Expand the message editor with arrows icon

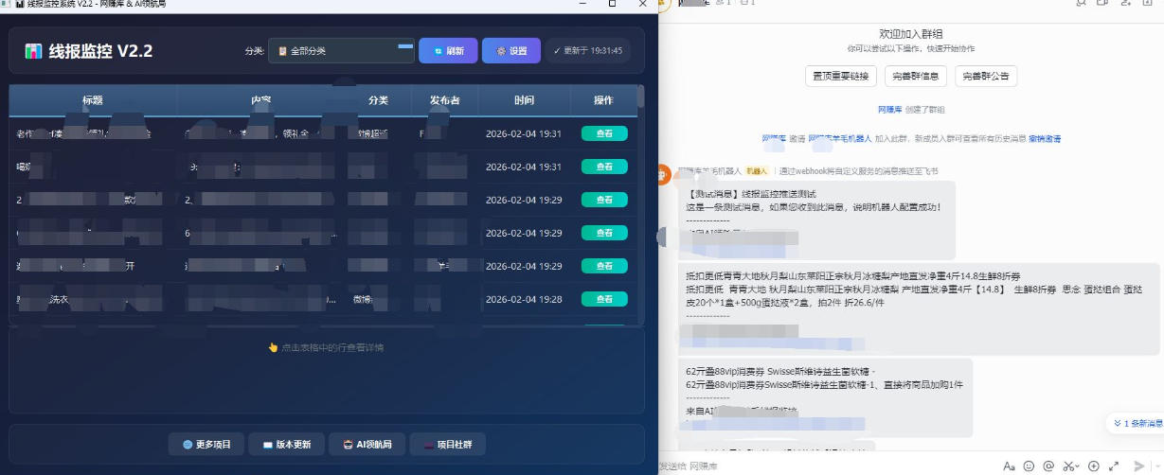[x=1114, y=466]
